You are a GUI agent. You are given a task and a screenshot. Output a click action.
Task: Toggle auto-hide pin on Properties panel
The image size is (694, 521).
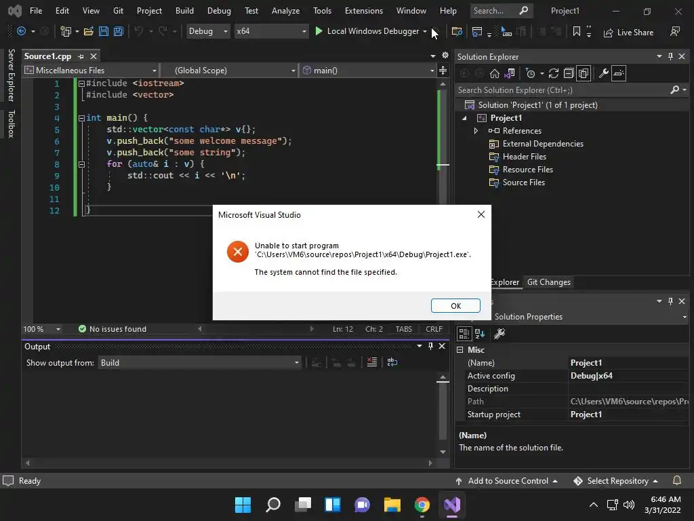(x=670, y=301)
